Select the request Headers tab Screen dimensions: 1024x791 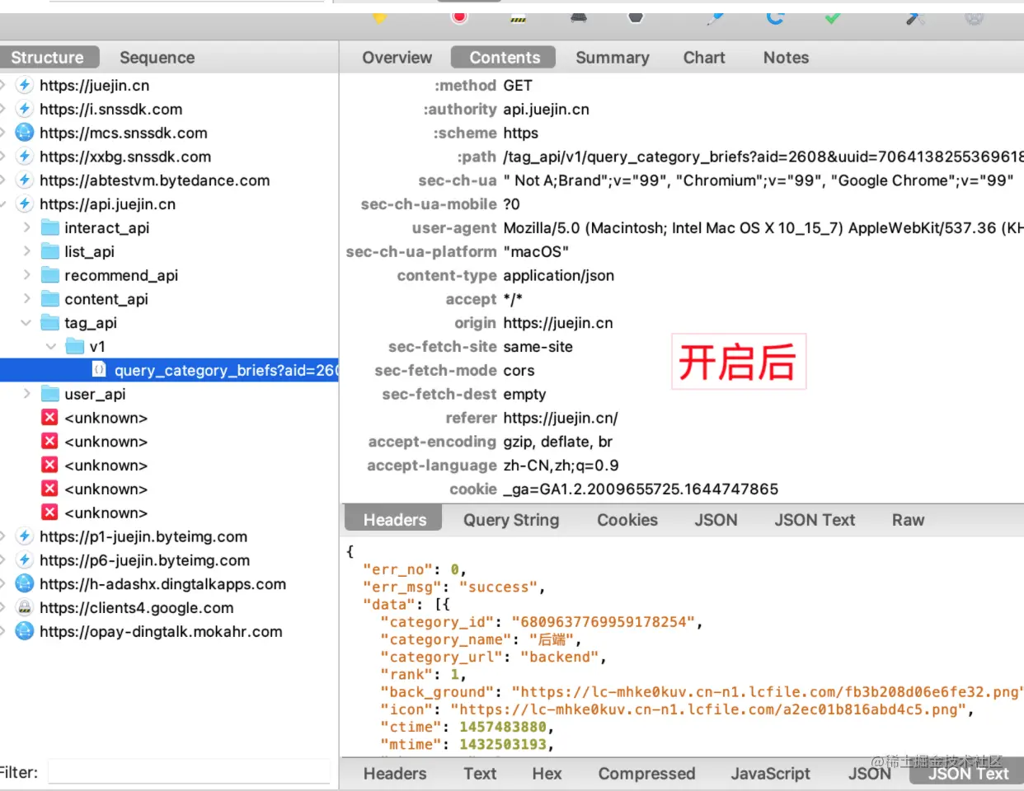[394, 520]
